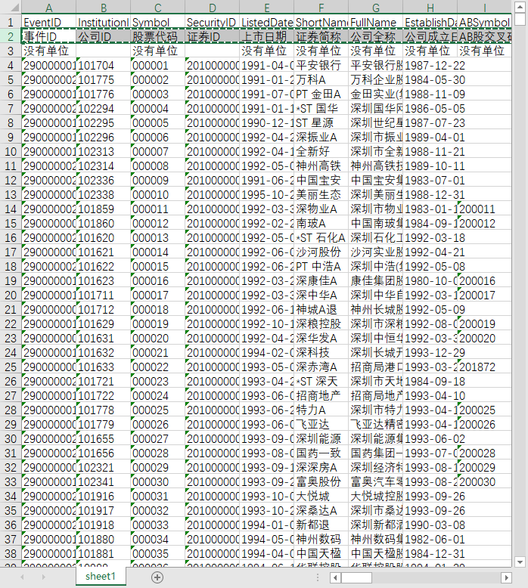Click date cell 1993-12-29
Viewport: 528px width, 588px height.
pyautogui.click(x=430, y=352)
